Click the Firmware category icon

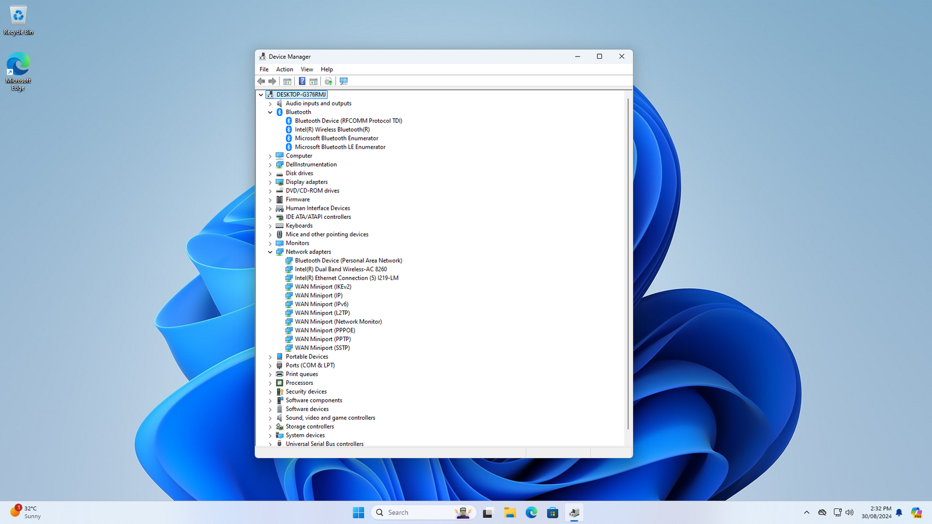(x=280, y=199)
